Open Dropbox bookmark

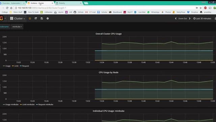coord(193,12)
